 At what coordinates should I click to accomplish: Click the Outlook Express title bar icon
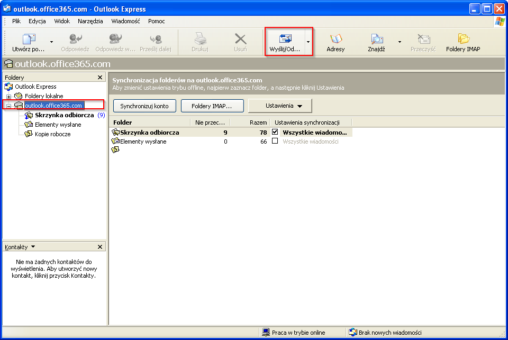(7, 8)
